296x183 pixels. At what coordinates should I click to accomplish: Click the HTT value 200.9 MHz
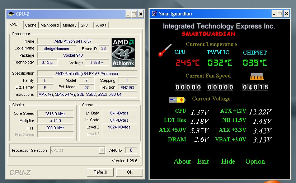(55, 128)
